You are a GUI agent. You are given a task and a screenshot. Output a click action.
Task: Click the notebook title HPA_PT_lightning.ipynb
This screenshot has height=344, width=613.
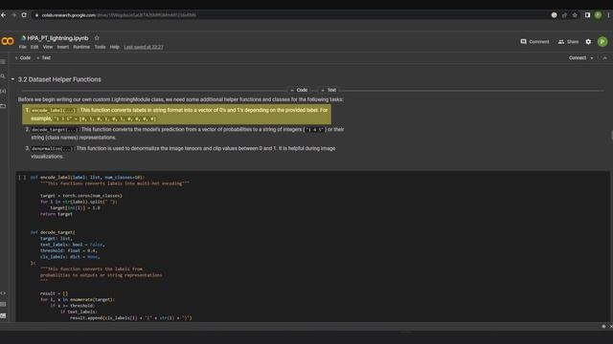57,38
